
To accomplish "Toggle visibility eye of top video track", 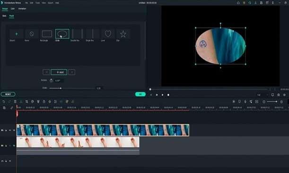I will pos(14,130).
